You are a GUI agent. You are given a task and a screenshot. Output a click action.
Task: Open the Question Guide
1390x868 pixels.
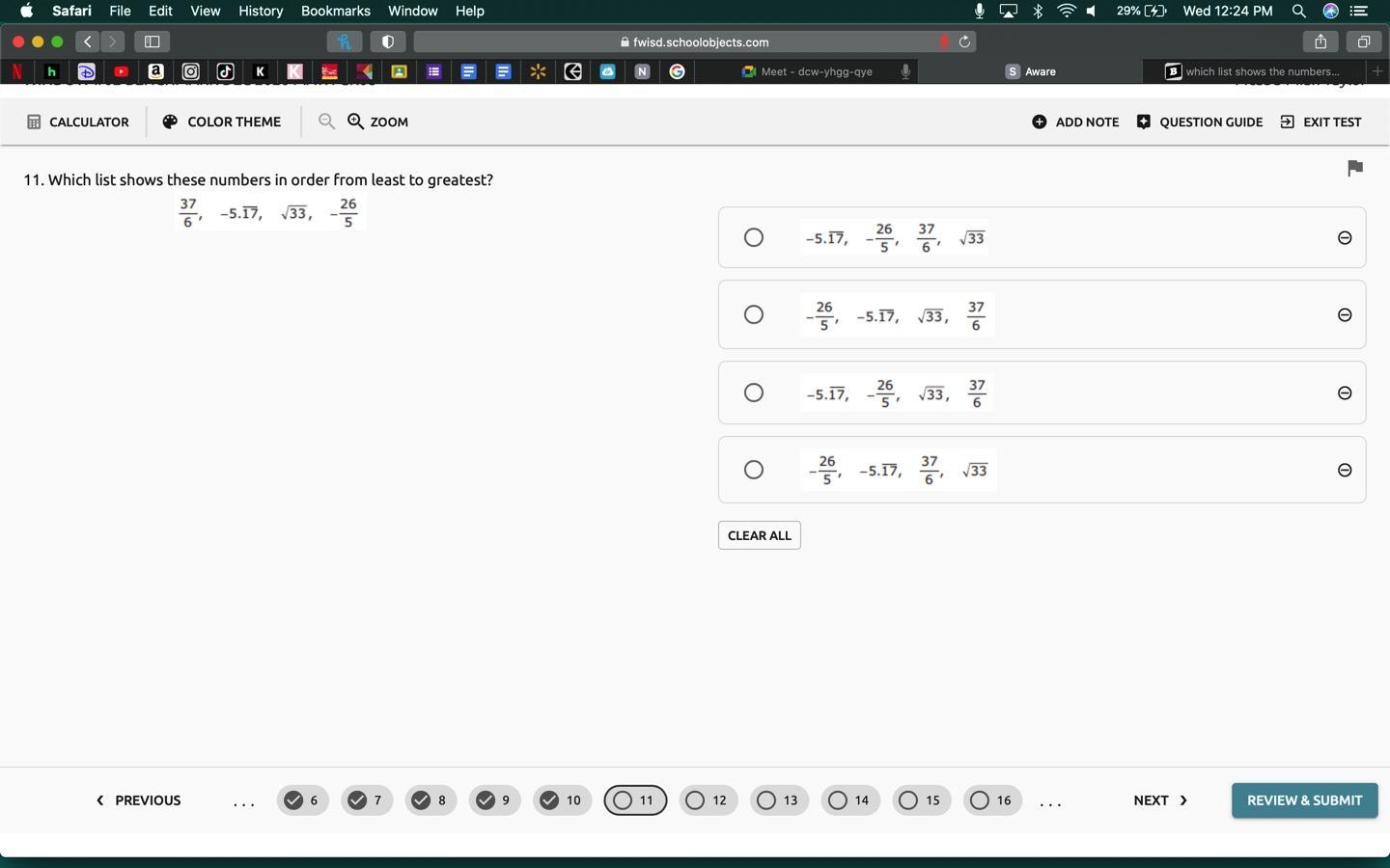tap(1200, 122)
